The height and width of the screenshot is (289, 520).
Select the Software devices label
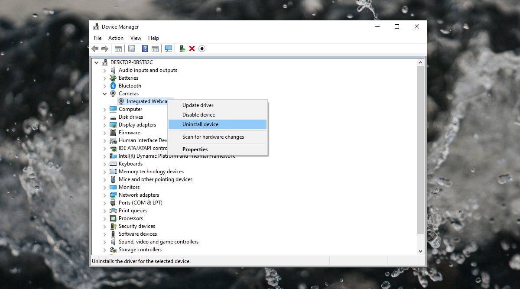click(x=138, y=234)
